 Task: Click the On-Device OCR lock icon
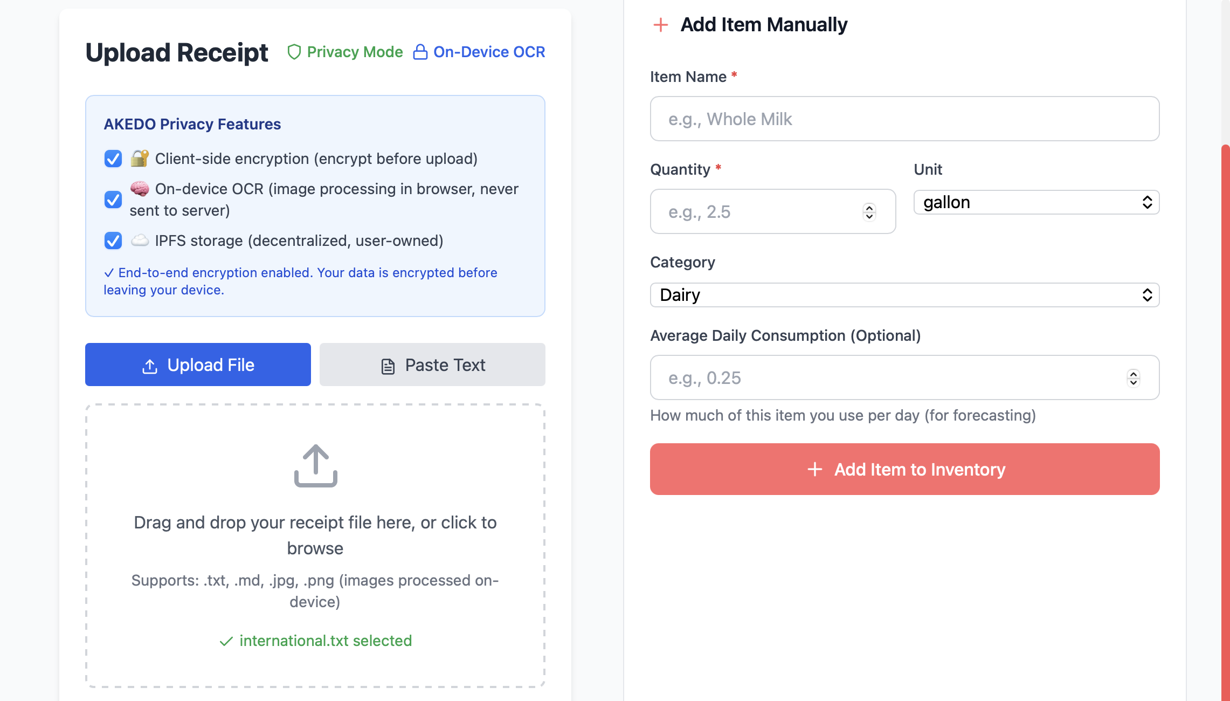click(420, 52)
